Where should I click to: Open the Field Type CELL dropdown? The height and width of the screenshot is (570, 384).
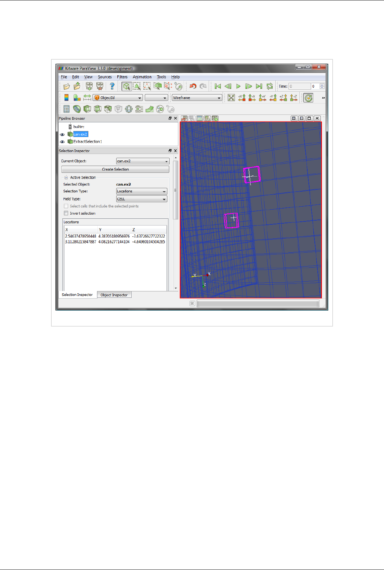(x=142, y=199)
